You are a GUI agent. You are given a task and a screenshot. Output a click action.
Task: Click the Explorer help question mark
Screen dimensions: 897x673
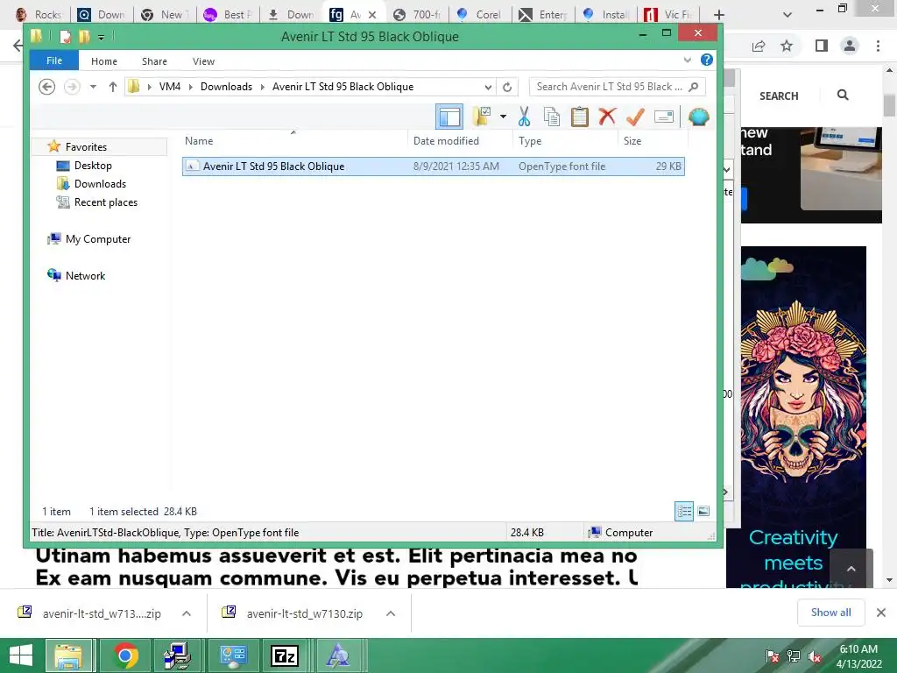[x=707, y=60]
